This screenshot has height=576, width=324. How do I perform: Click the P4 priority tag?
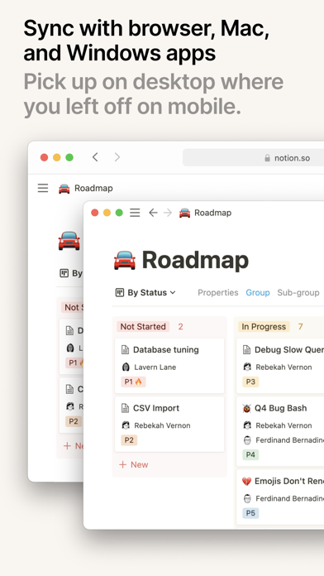click(250, 455)
